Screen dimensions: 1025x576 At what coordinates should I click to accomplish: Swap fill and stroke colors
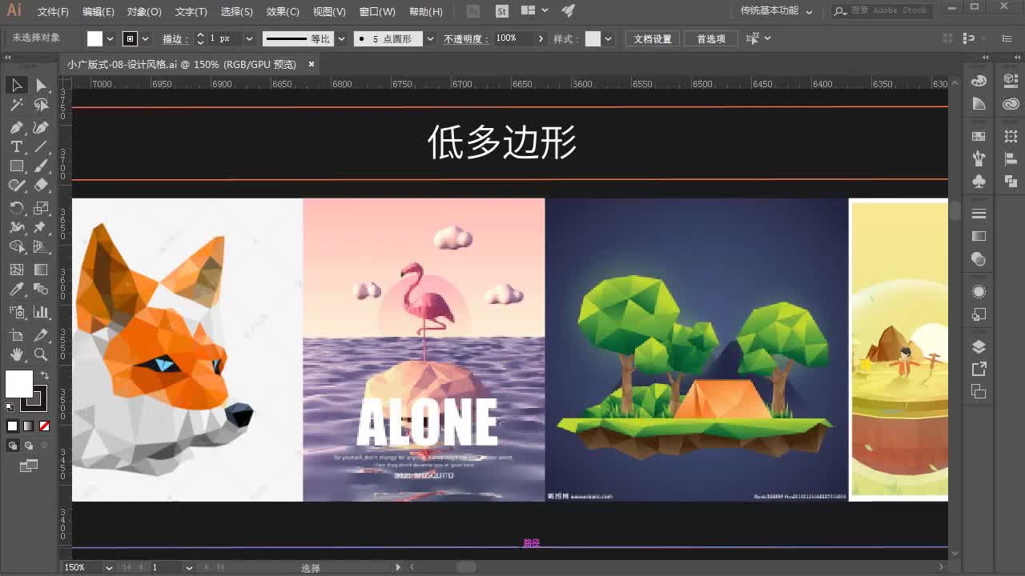click(44, 374)
